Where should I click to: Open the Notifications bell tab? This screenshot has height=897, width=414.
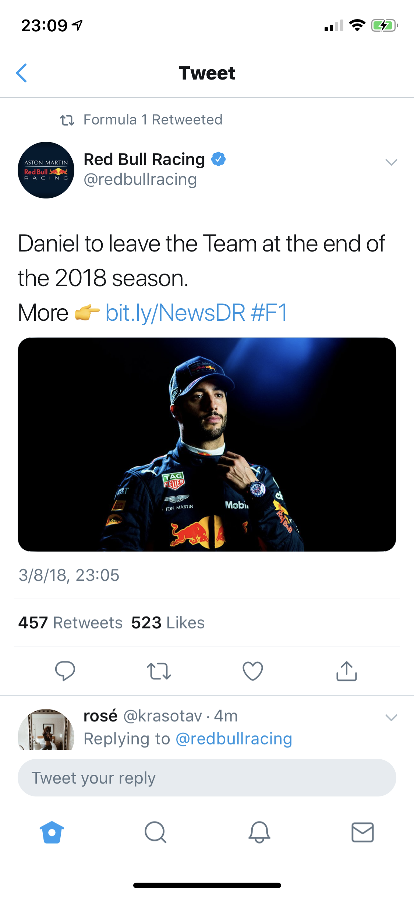coord(259,832)
